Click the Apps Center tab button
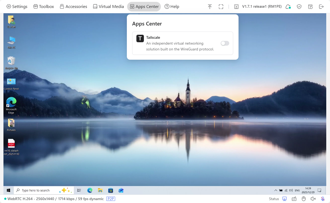The image size is (330, 203). [x=144, y=7]
